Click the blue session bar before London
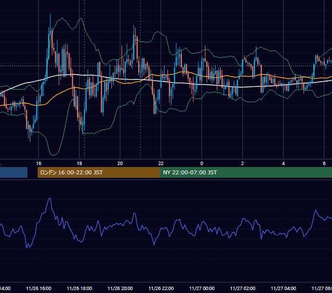Viewport: 332px width, 293px height. click(x=14, y=172)
